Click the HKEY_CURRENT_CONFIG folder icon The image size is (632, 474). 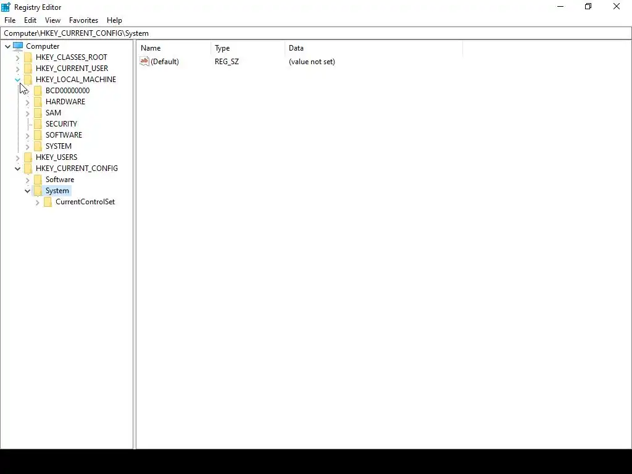coord(28,168)
